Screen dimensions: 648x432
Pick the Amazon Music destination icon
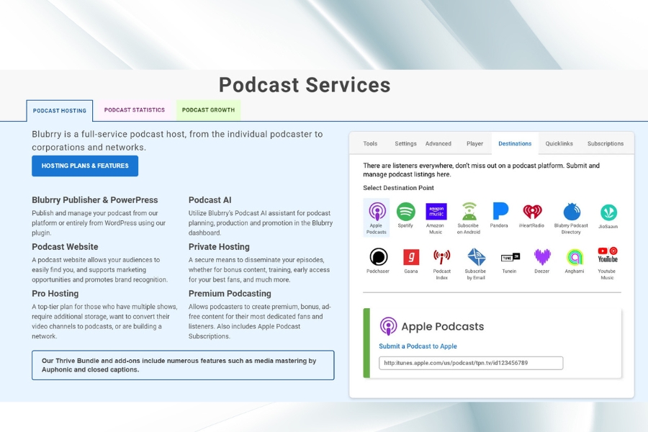[x=436, y=212]
